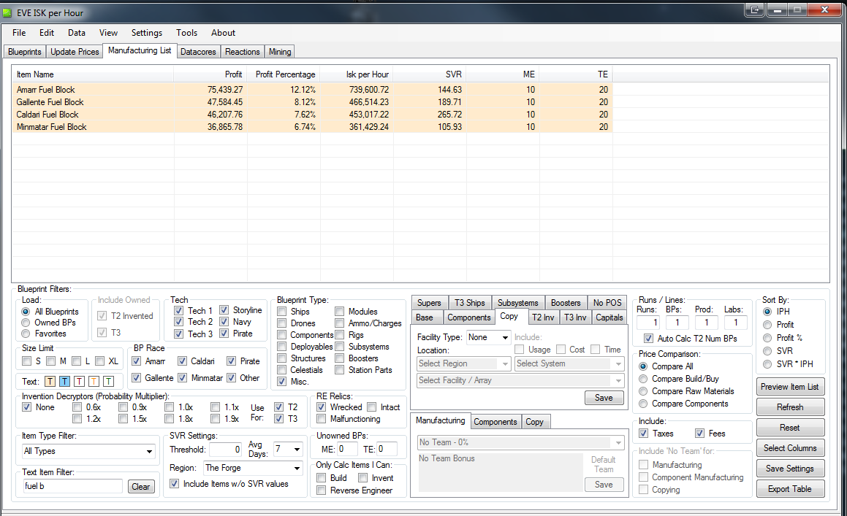
Task: Open the No Team - 0% dropdown
Action: [521, 442]
